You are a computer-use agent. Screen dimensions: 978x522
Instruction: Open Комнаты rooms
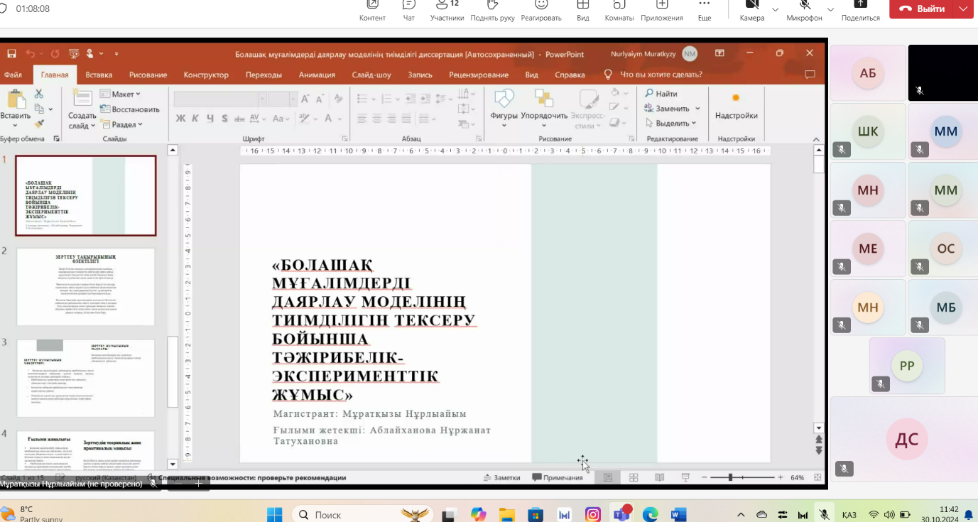(619, 11)
